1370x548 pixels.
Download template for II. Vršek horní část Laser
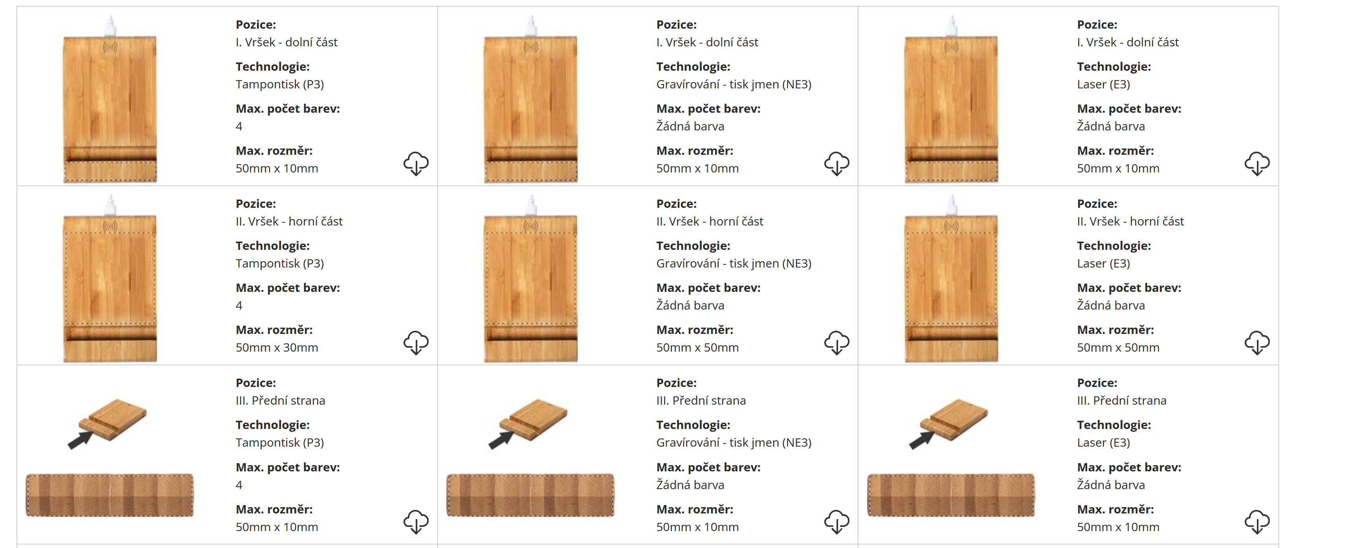click(x=1257, y=342)
